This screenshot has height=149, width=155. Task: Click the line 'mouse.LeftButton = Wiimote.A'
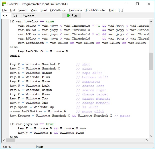point(38,111)
